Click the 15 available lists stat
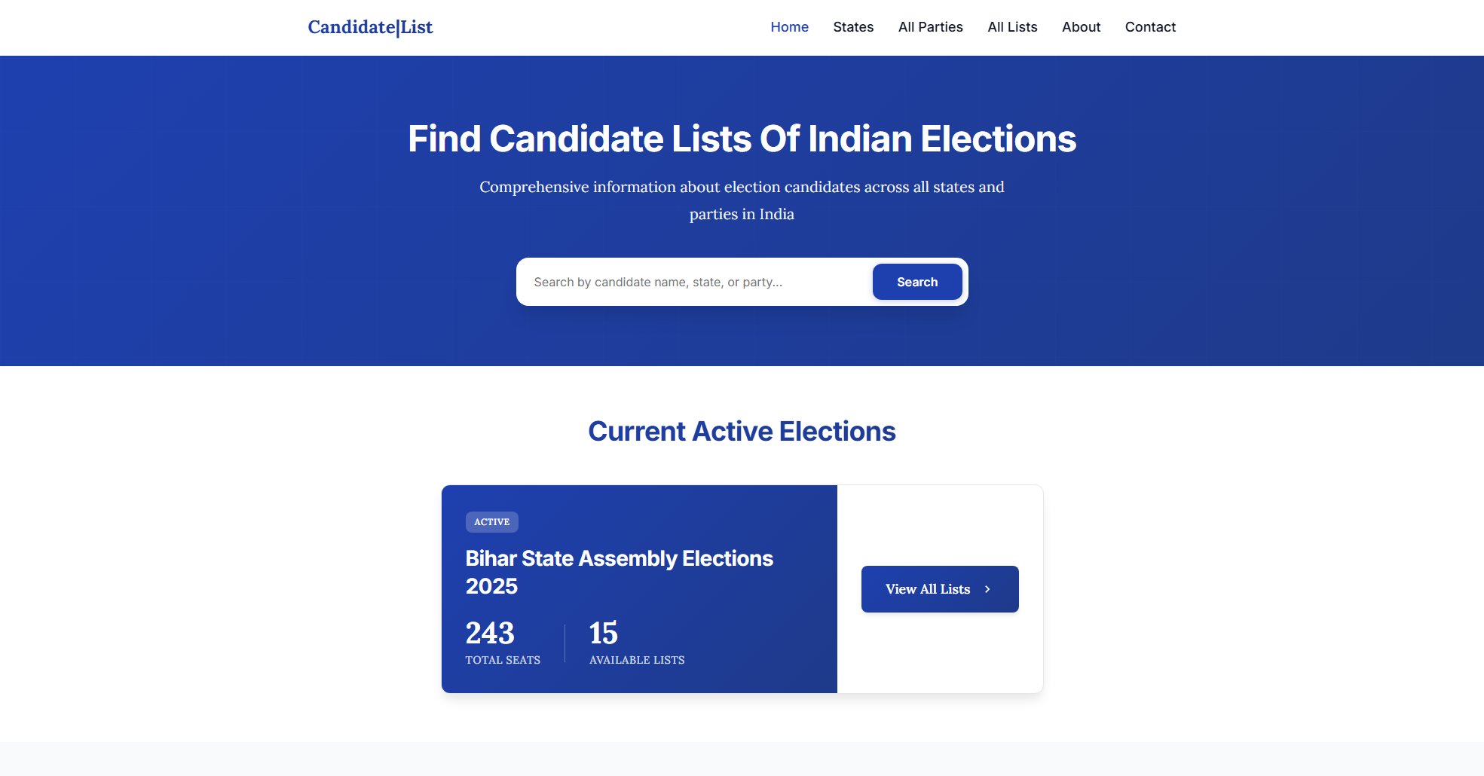Screen dimensions: 1484x776 tap(602, 634)
